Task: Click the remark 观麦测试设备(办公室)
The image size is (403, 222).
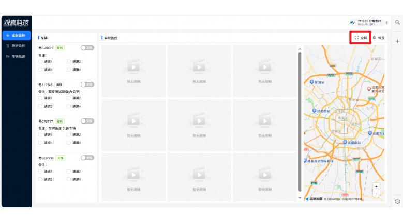Action: click(64, 92)
